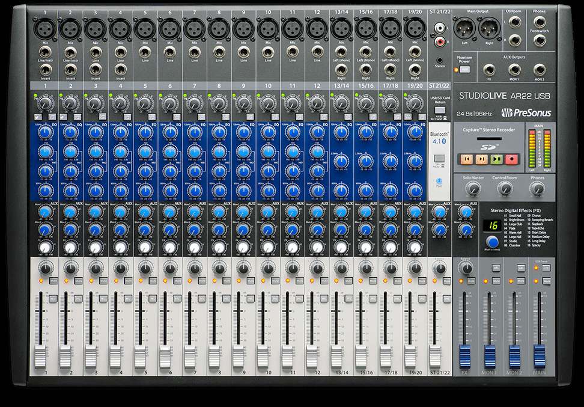This screenshot has width=584, height=407.
Task: Click the channel 1 fader cap
Action: [x=40, y=357]
